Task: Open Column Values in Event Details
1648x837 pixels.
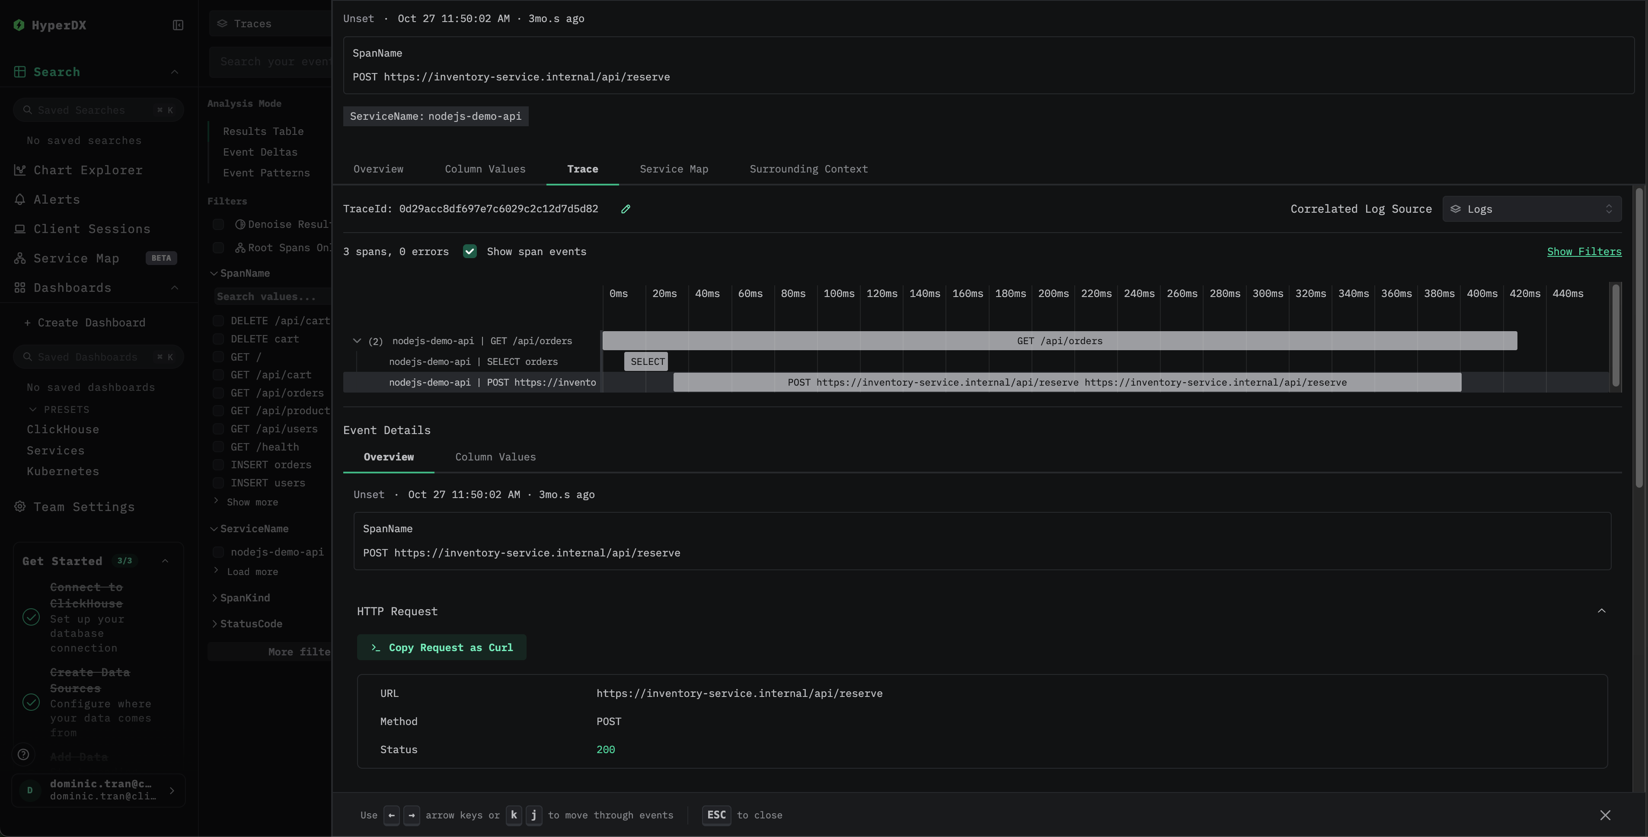Action: tap(495, 456)
